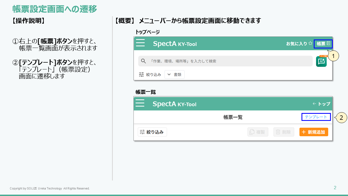Open hamburger menu in top page screenshot
Viewport: 348px width, 196px height.
140,43
